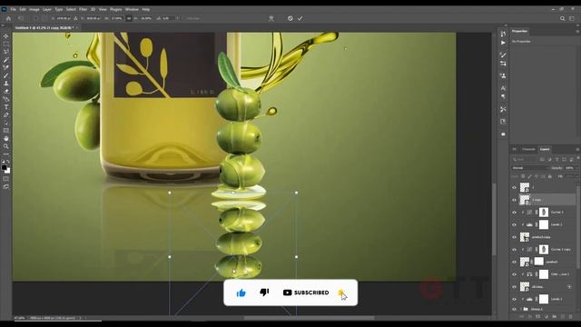581x327 pixels.
Task: Change the screen mode icon
Action: (6, 187)
